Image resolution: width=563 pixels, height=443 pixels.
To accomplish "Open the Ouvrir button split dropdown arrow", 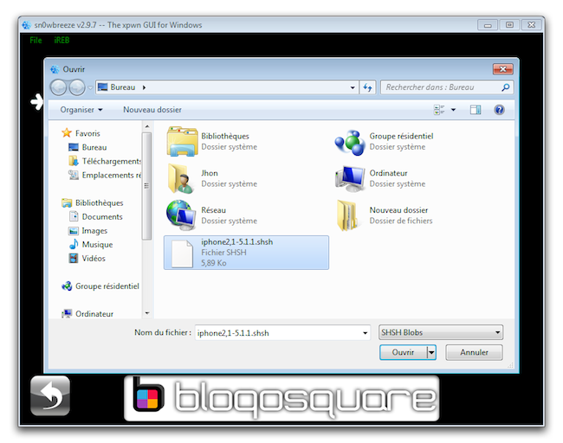I will point(431,352).
